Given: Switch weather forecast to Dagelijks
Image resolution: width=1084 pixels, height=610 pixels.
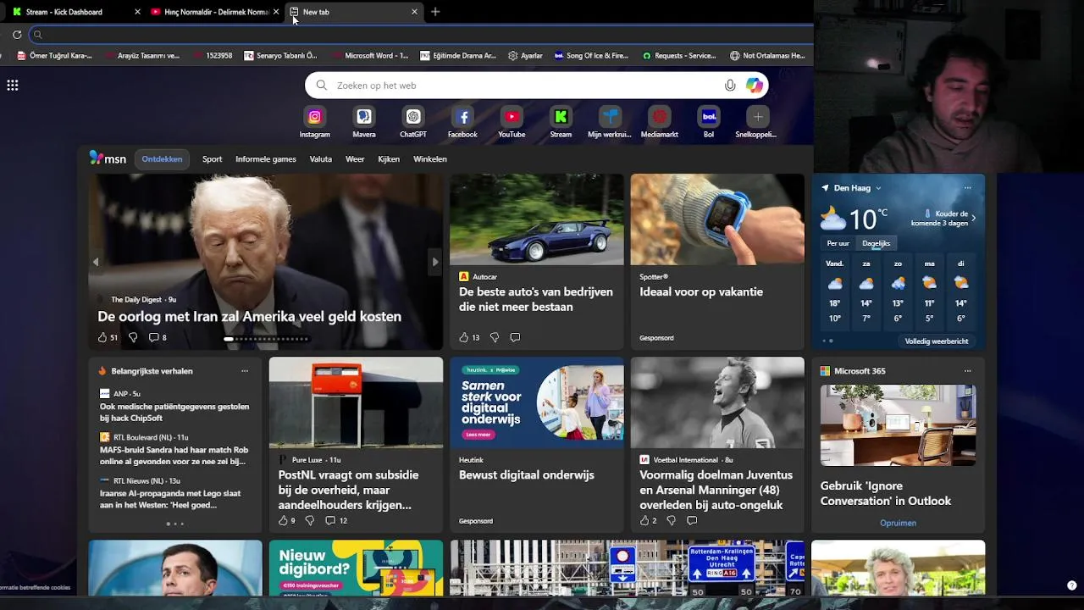Looking at the screenshot, I should 876,243.
